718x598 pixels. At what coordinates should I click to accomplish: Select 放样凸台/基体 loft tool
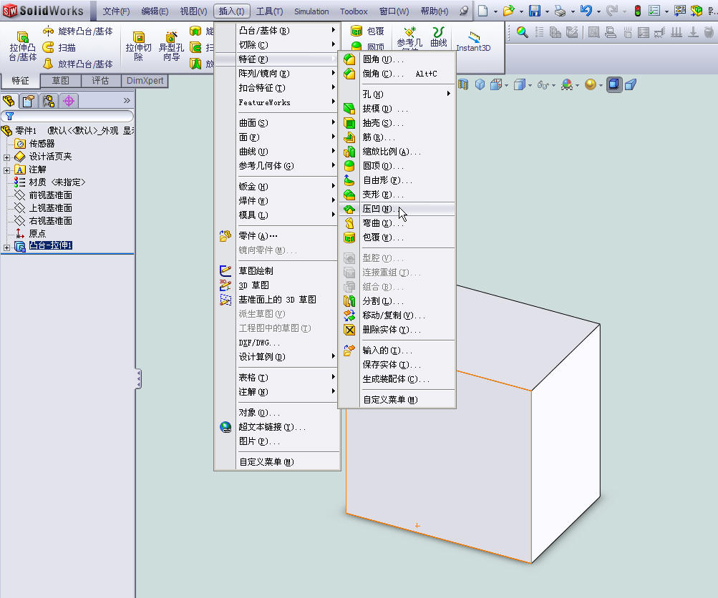click(77, 64)
